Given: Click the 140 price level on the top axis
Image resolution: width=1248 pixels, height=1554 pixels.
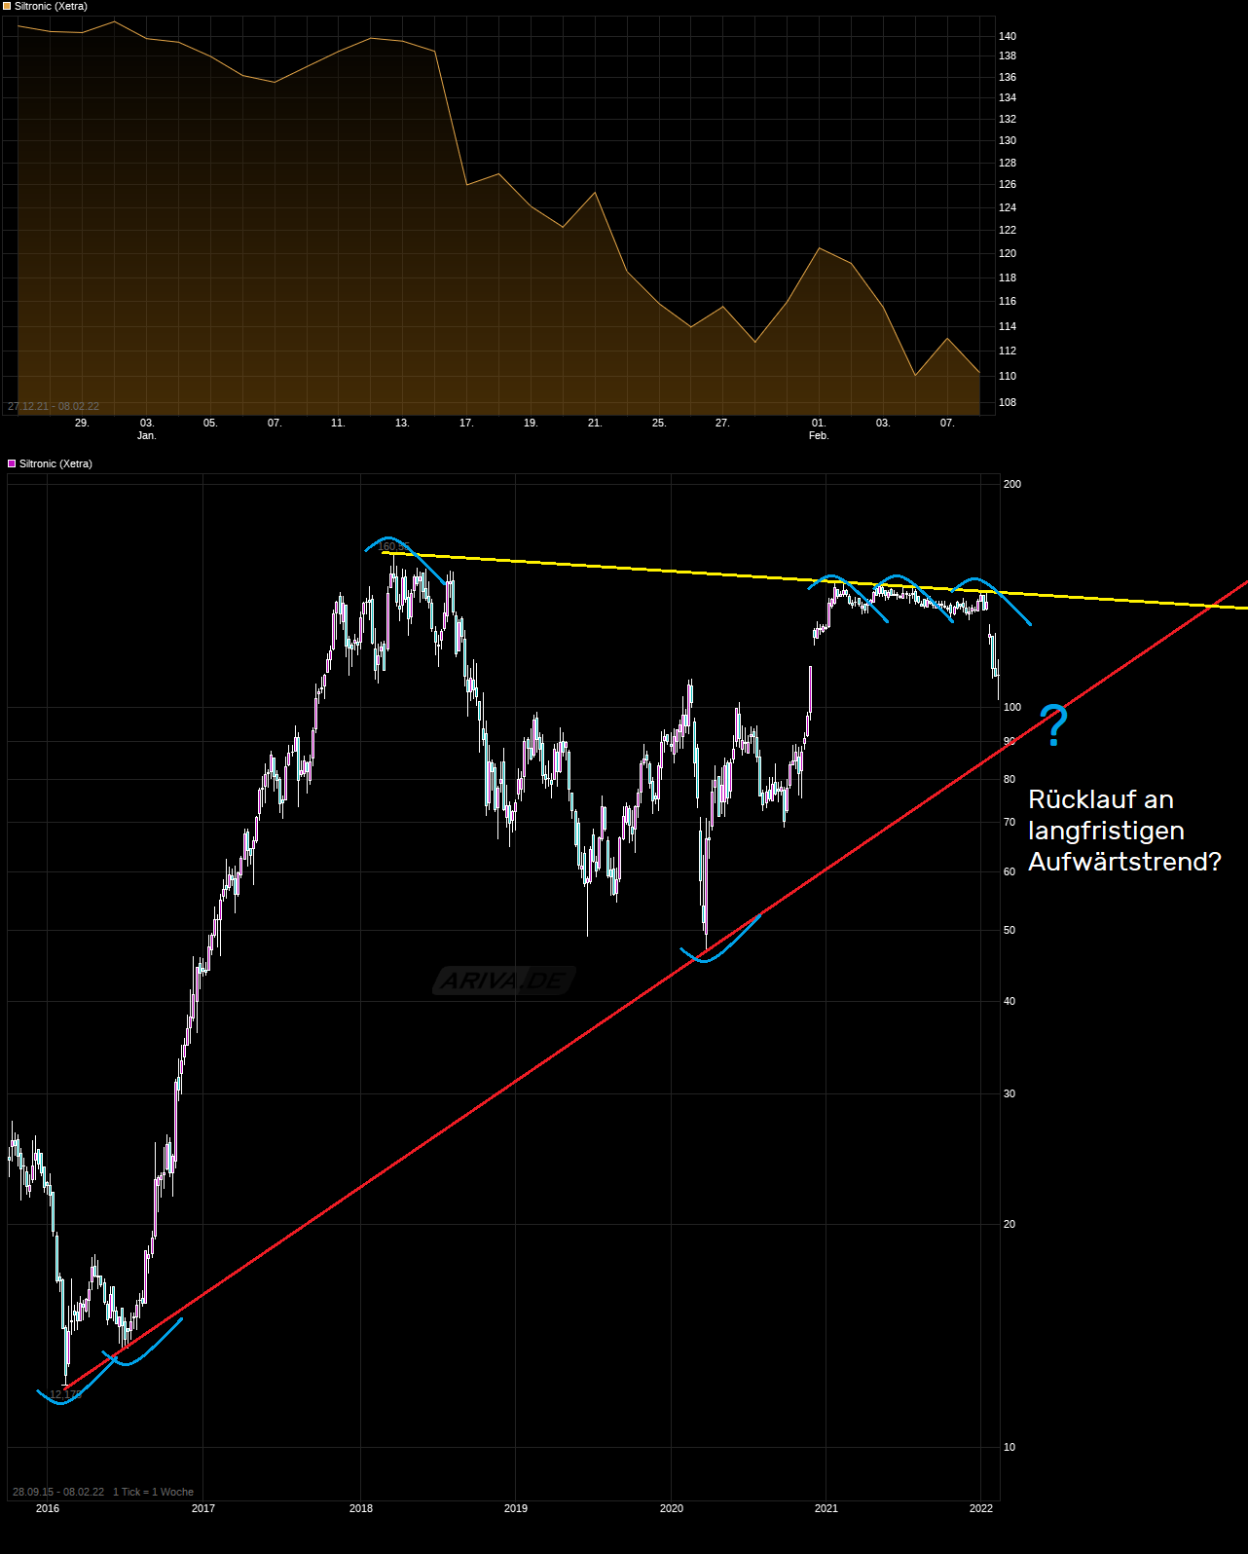Looking at the screenshot, I should pos(1007,36).
